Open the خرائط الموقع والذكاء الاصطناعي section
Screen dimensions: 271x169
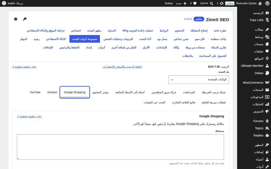click(x=46, y=30)
